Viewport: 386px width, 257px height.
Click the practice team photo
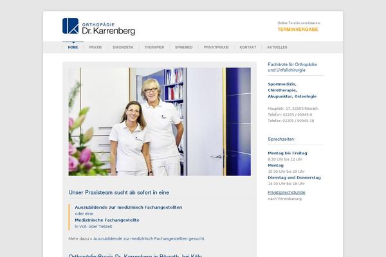click(160, 121)
